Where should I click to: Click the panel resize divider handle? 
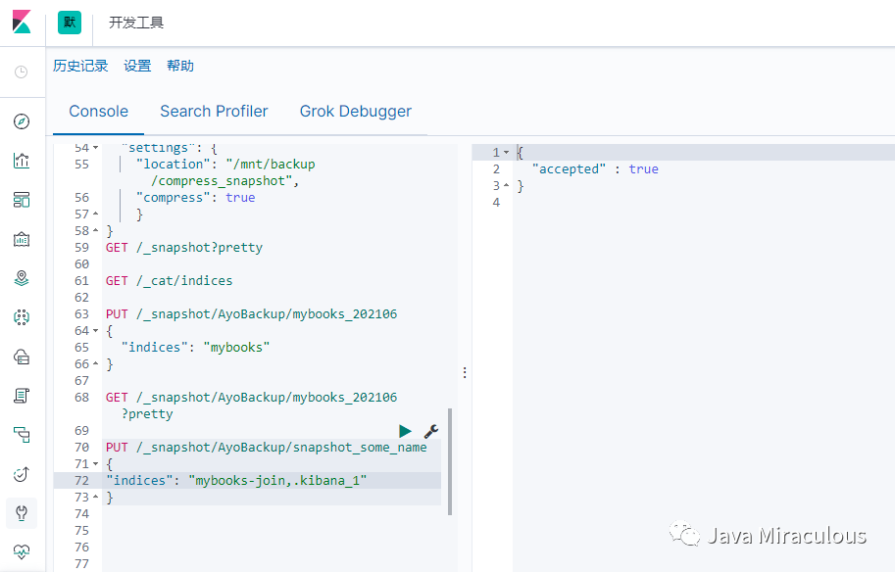coord(465,372)
